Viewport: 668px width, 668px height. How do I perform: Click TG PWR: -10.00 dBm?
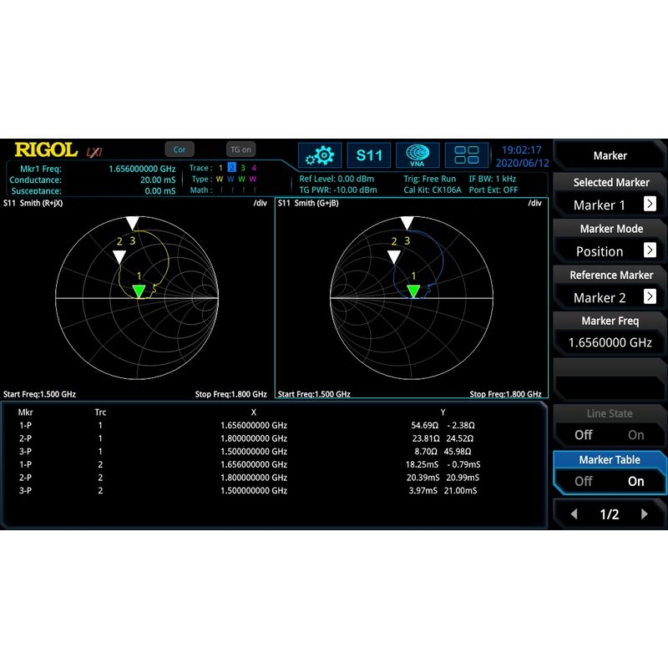click(338, 190)
